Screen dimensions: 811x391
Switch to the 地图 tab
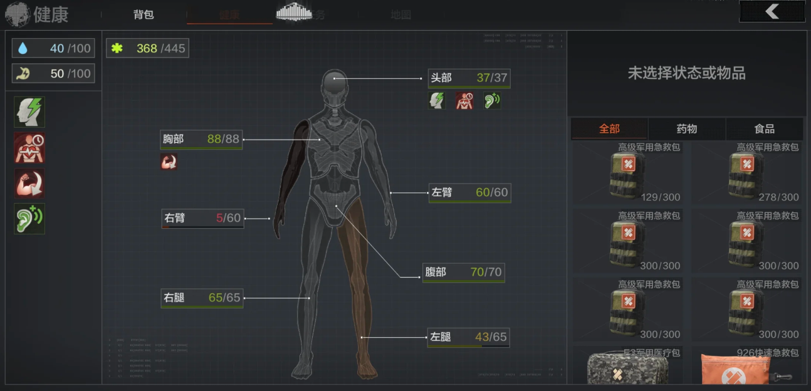pos(400,14)
